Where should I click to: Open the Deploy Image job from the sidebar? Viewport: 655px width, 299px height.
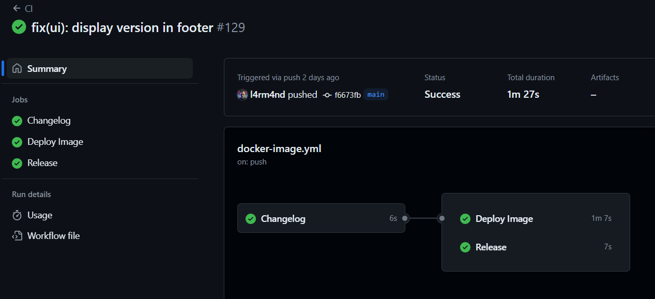(x=55, y=142)
